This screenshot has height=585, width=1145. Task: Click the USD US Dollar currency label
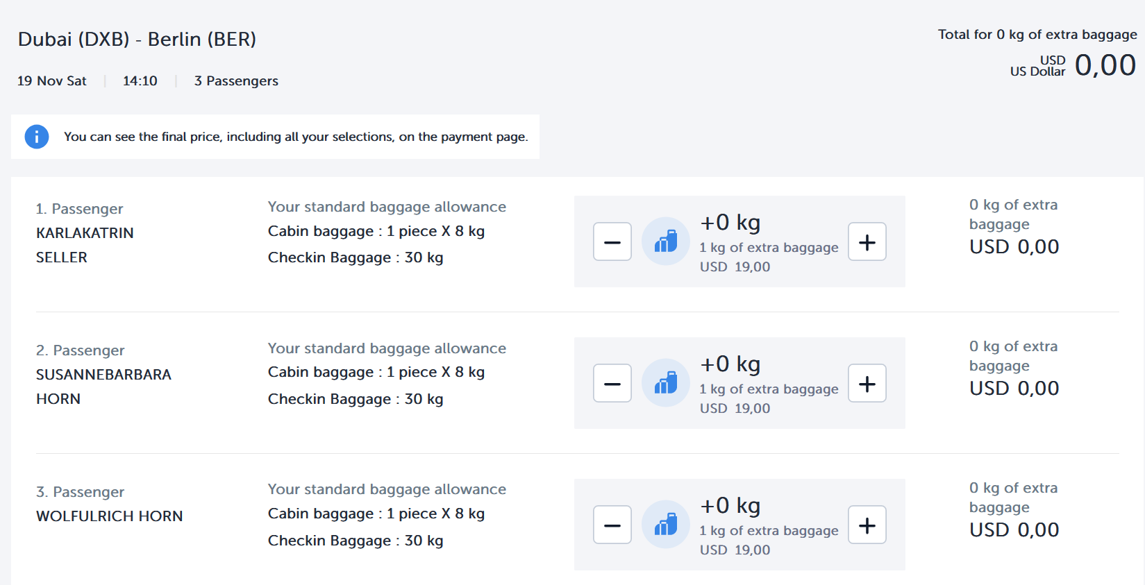coord(1038,66)
